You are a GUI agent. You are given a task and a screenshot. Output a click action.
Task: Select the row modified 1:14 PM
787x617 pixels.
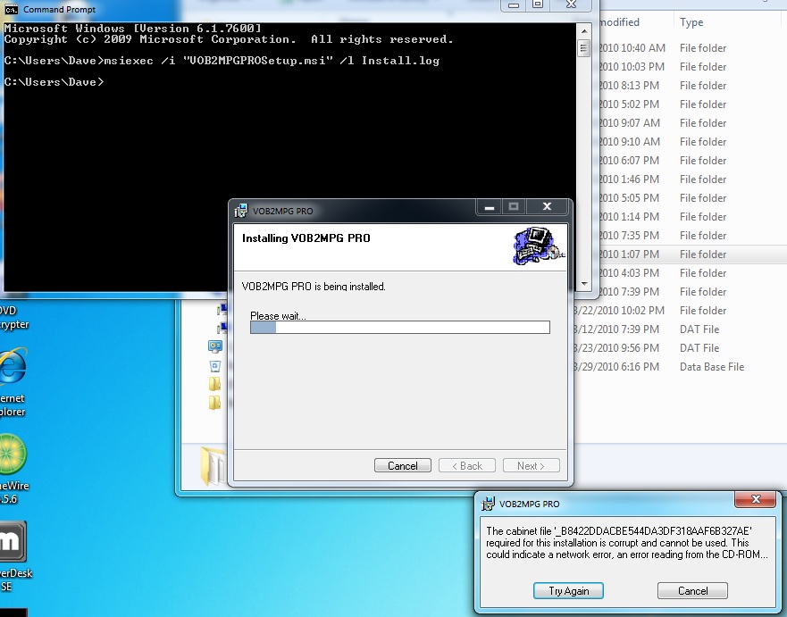[691, 217]
